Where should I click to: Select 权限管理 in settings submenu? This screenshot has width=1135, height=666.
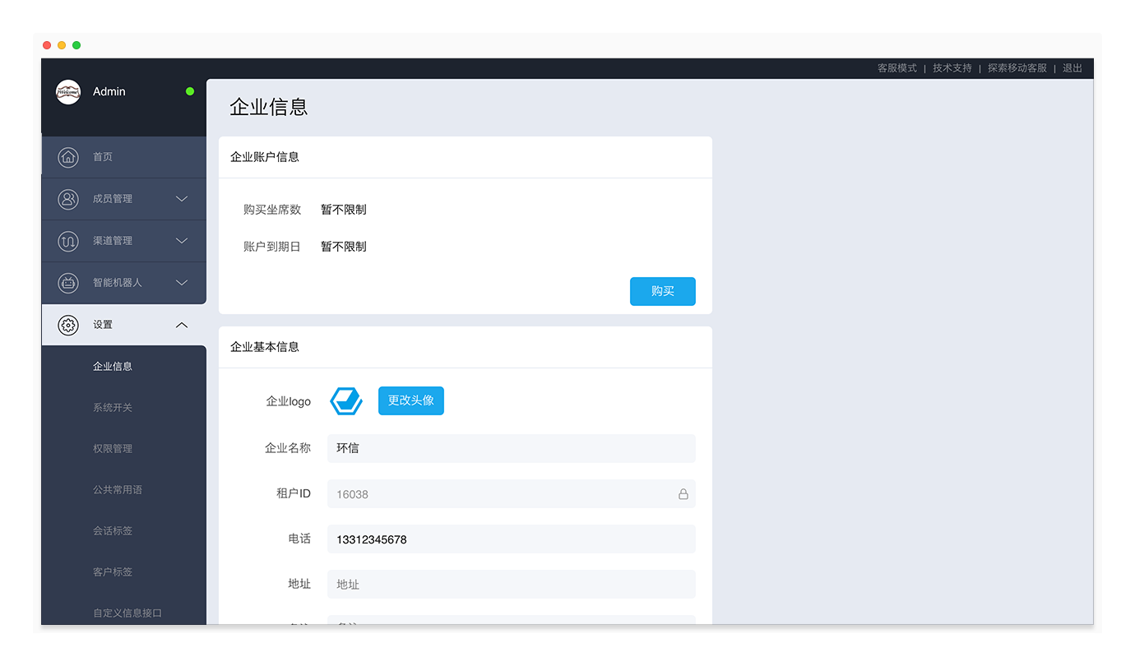[x=113, y=449]
